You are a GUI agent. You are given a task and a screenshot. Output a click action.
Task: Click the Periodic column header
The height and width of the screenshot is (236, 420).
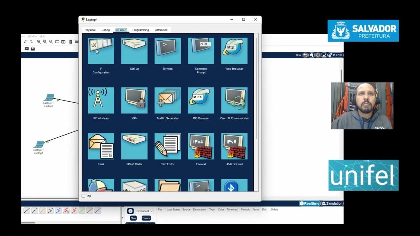[245, 209]
